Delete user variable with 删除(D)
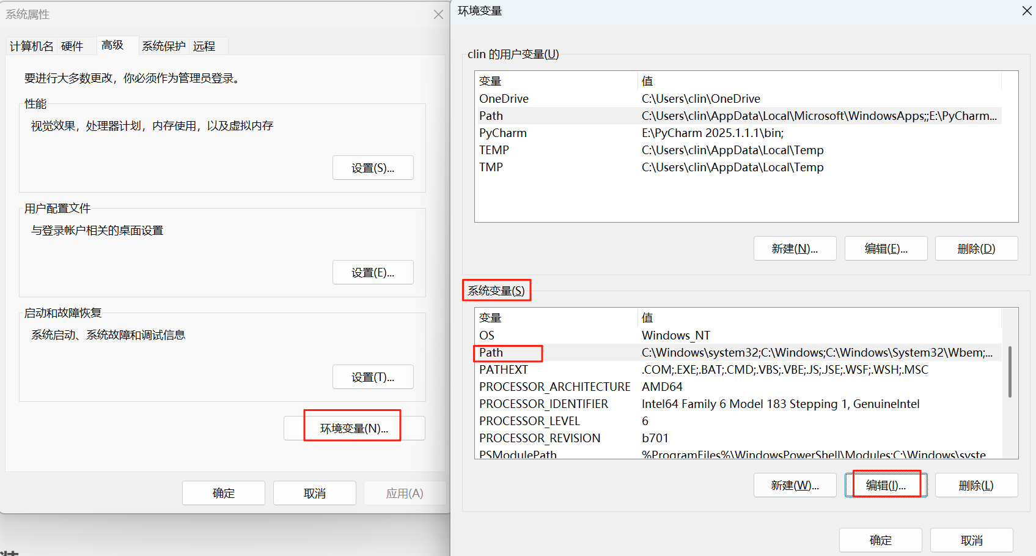 click(977, 248)
